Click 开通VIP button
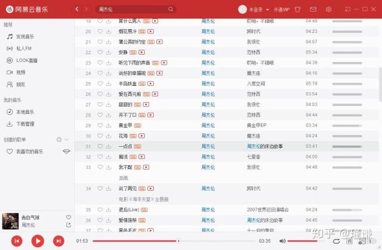382x250 pixels. pos(282,10)
